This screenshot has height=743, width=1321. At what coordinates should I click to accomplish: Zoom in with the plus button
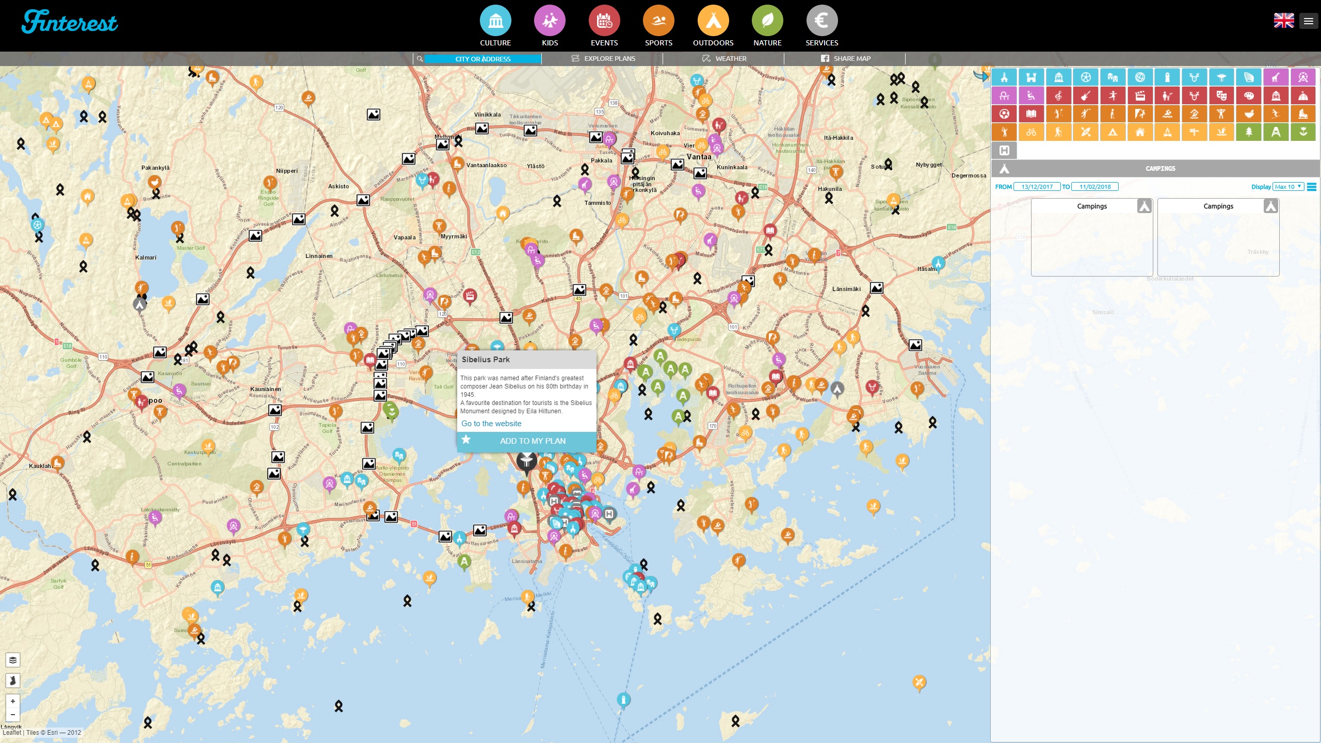(x=13, y=701)
